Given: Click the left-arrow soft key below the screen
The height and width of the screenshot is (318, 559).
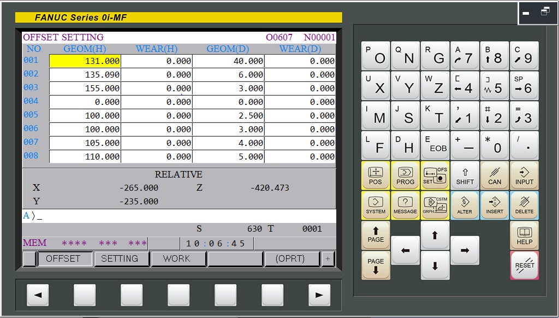Looking at the screenshot, I should pyautogui.click(x=38, y=295).
